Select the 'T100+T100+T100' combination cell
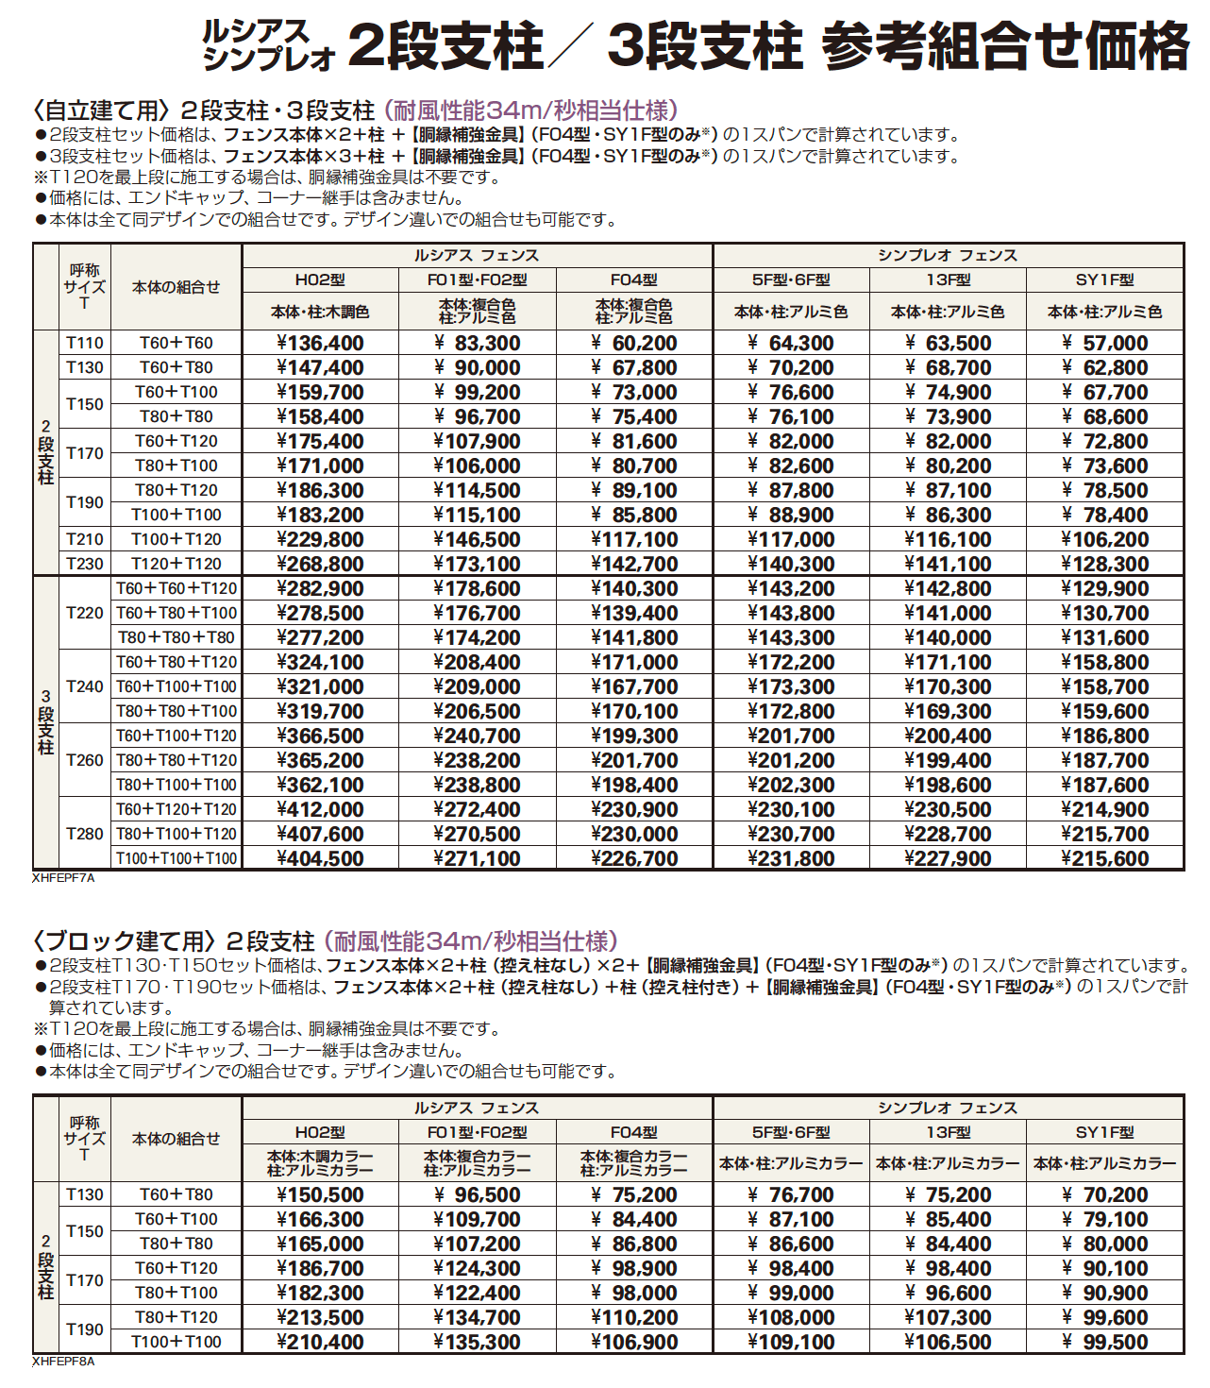 [x=176, y=858]
